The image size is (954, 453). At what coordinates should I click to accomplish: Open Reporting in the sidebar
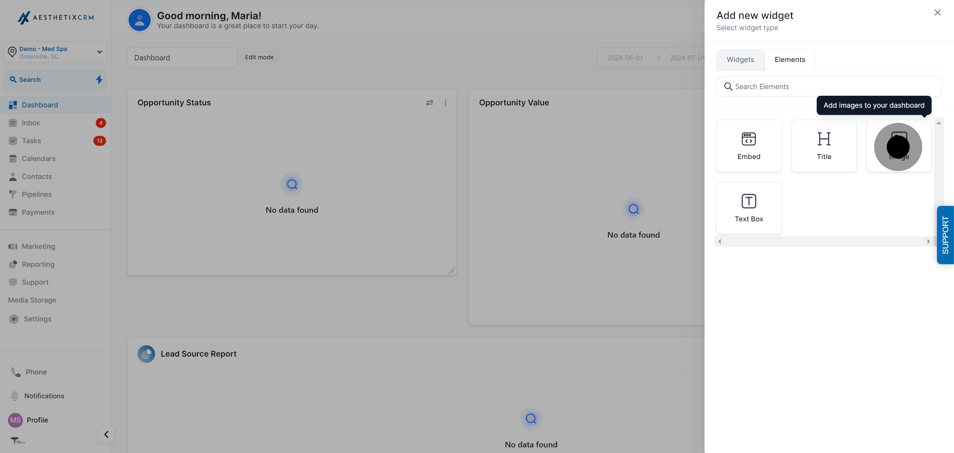[56, 264]
